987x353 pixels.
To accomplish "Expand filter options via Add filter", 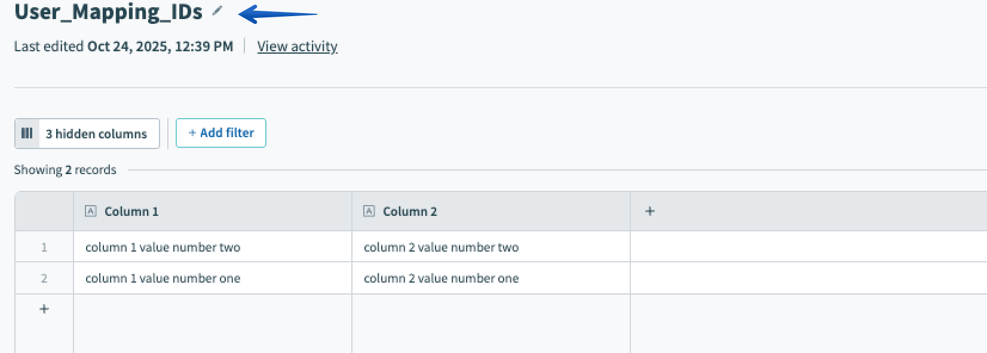I will [221, 132].
